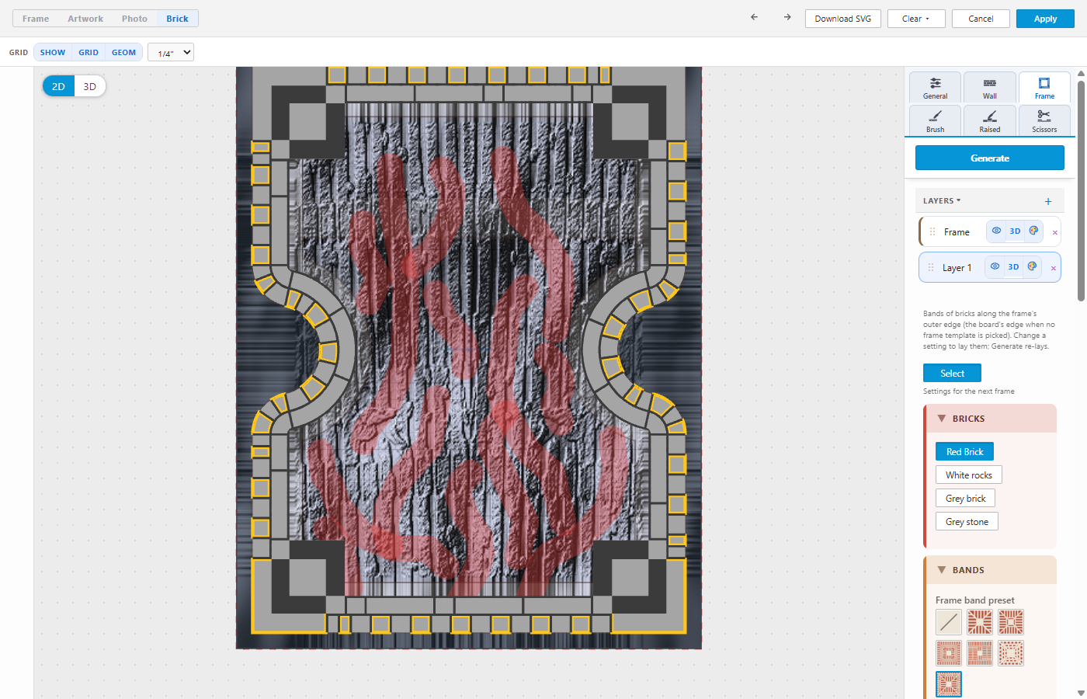Grab the Frame layer drag handle

click(932, 231)
